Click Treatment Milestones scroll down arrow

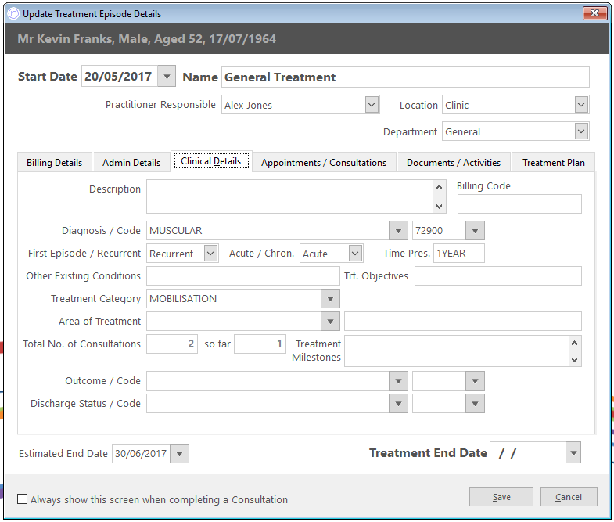[x=574, y=359]
